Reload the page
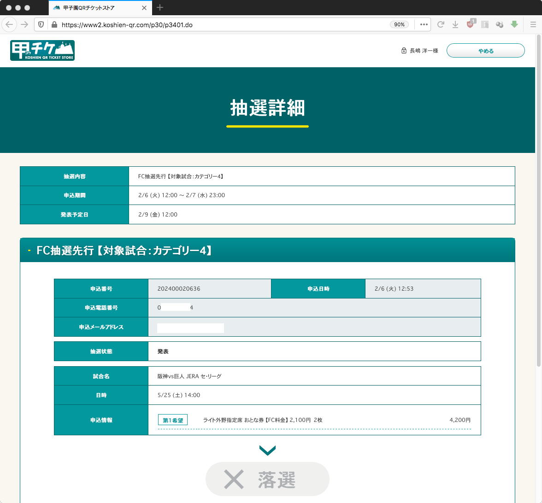The height and width of the screenshot is (503, 542). 441,24
